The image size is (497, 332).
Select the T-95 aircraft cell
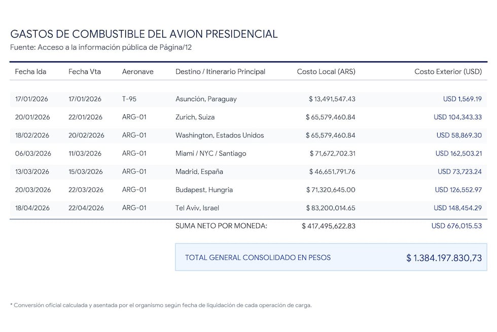tap(129, 99)
